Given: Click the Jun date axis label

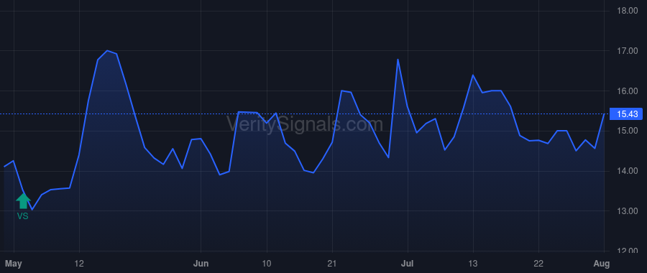Looking at the screenshot, I should tap(201, 264).
